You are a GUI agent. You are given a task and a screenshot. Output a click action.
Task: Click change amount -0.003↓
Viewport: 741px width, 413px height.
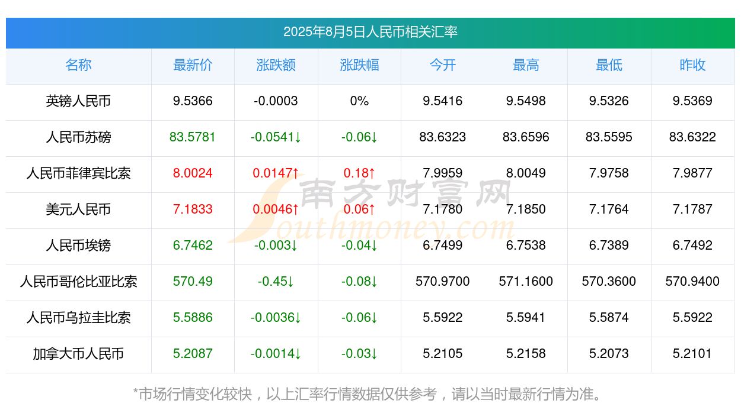pyautogui.click(x=276, y=246)
